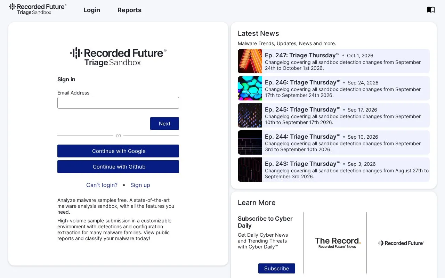The height and width of the screenshot is (278, 445).
Task: Open the Reports menu item
Action: click(x=129, y=10)
